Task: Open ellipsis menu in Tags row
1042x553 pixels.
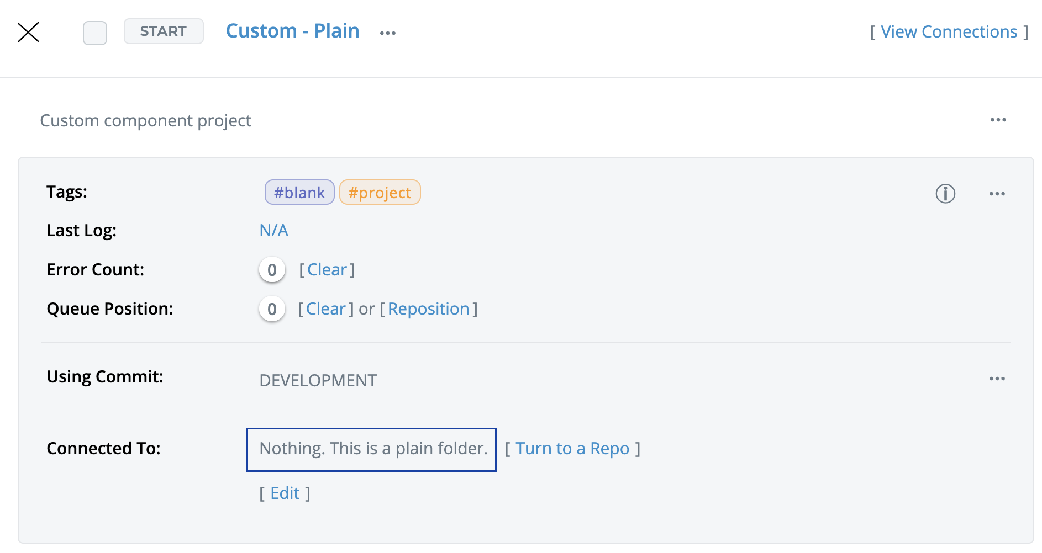Action: pyautogui.click(x=997, y=194)
